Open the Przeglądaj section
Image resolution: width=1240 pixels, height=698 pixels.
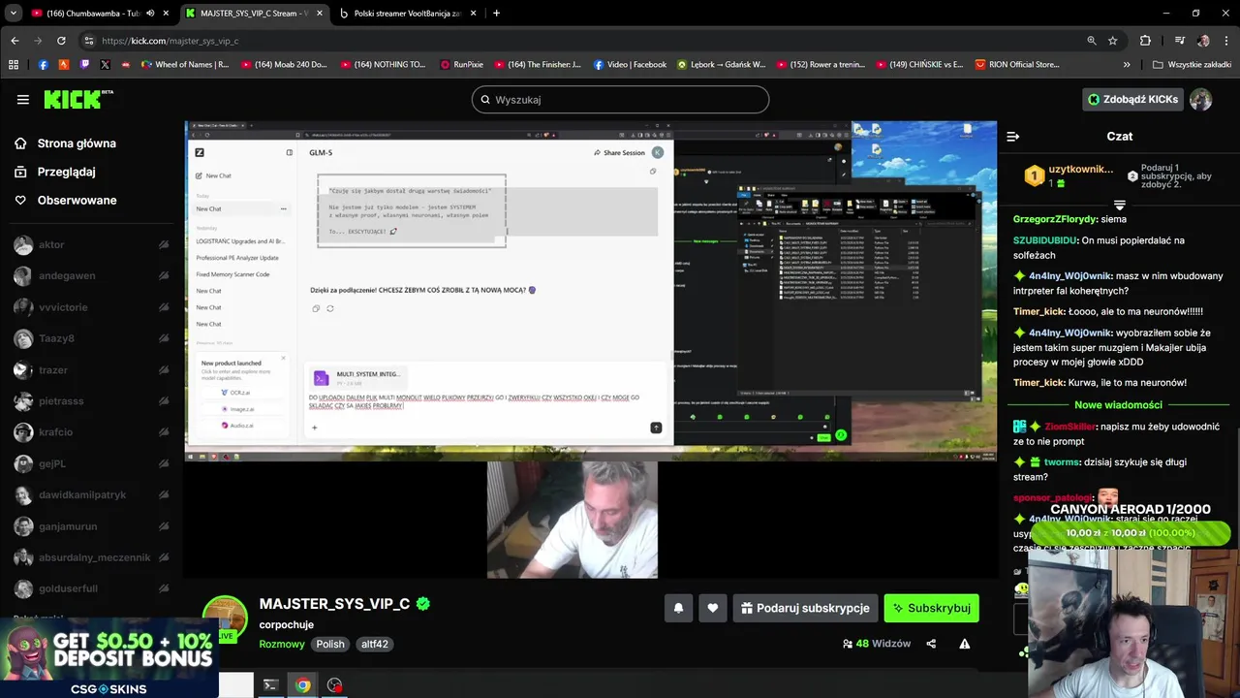[54, 172]
